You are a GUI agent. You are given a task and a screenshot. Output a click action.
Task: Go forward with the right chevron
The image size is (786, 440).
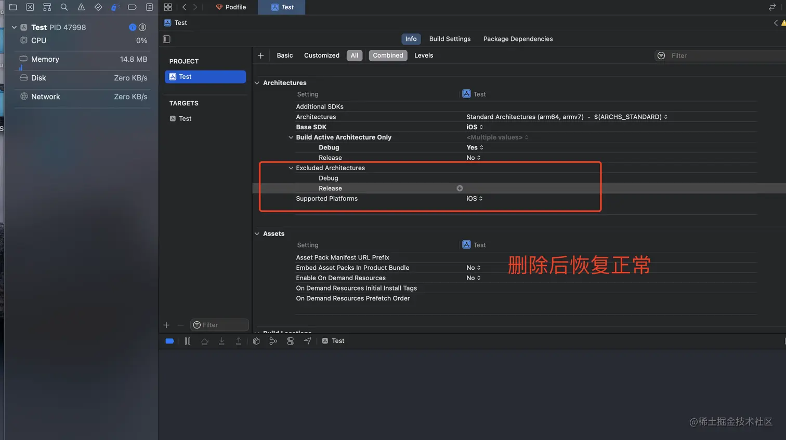pos(195,7)
